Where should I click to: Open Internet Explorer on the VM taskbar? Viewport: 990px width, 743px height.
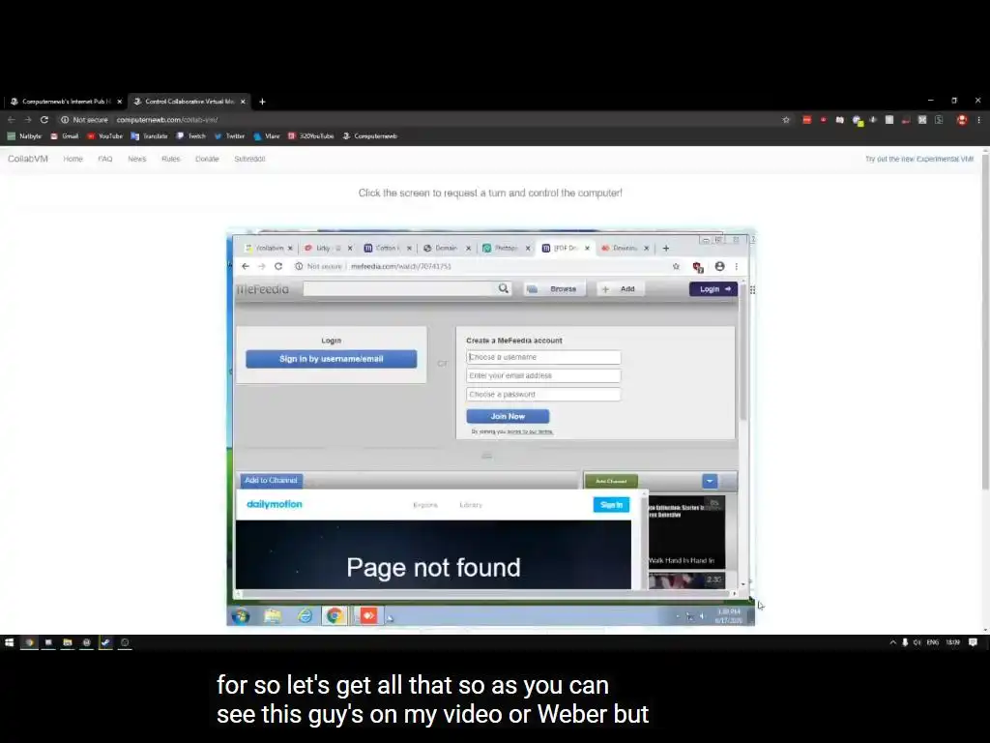click(x=305, y=616)
